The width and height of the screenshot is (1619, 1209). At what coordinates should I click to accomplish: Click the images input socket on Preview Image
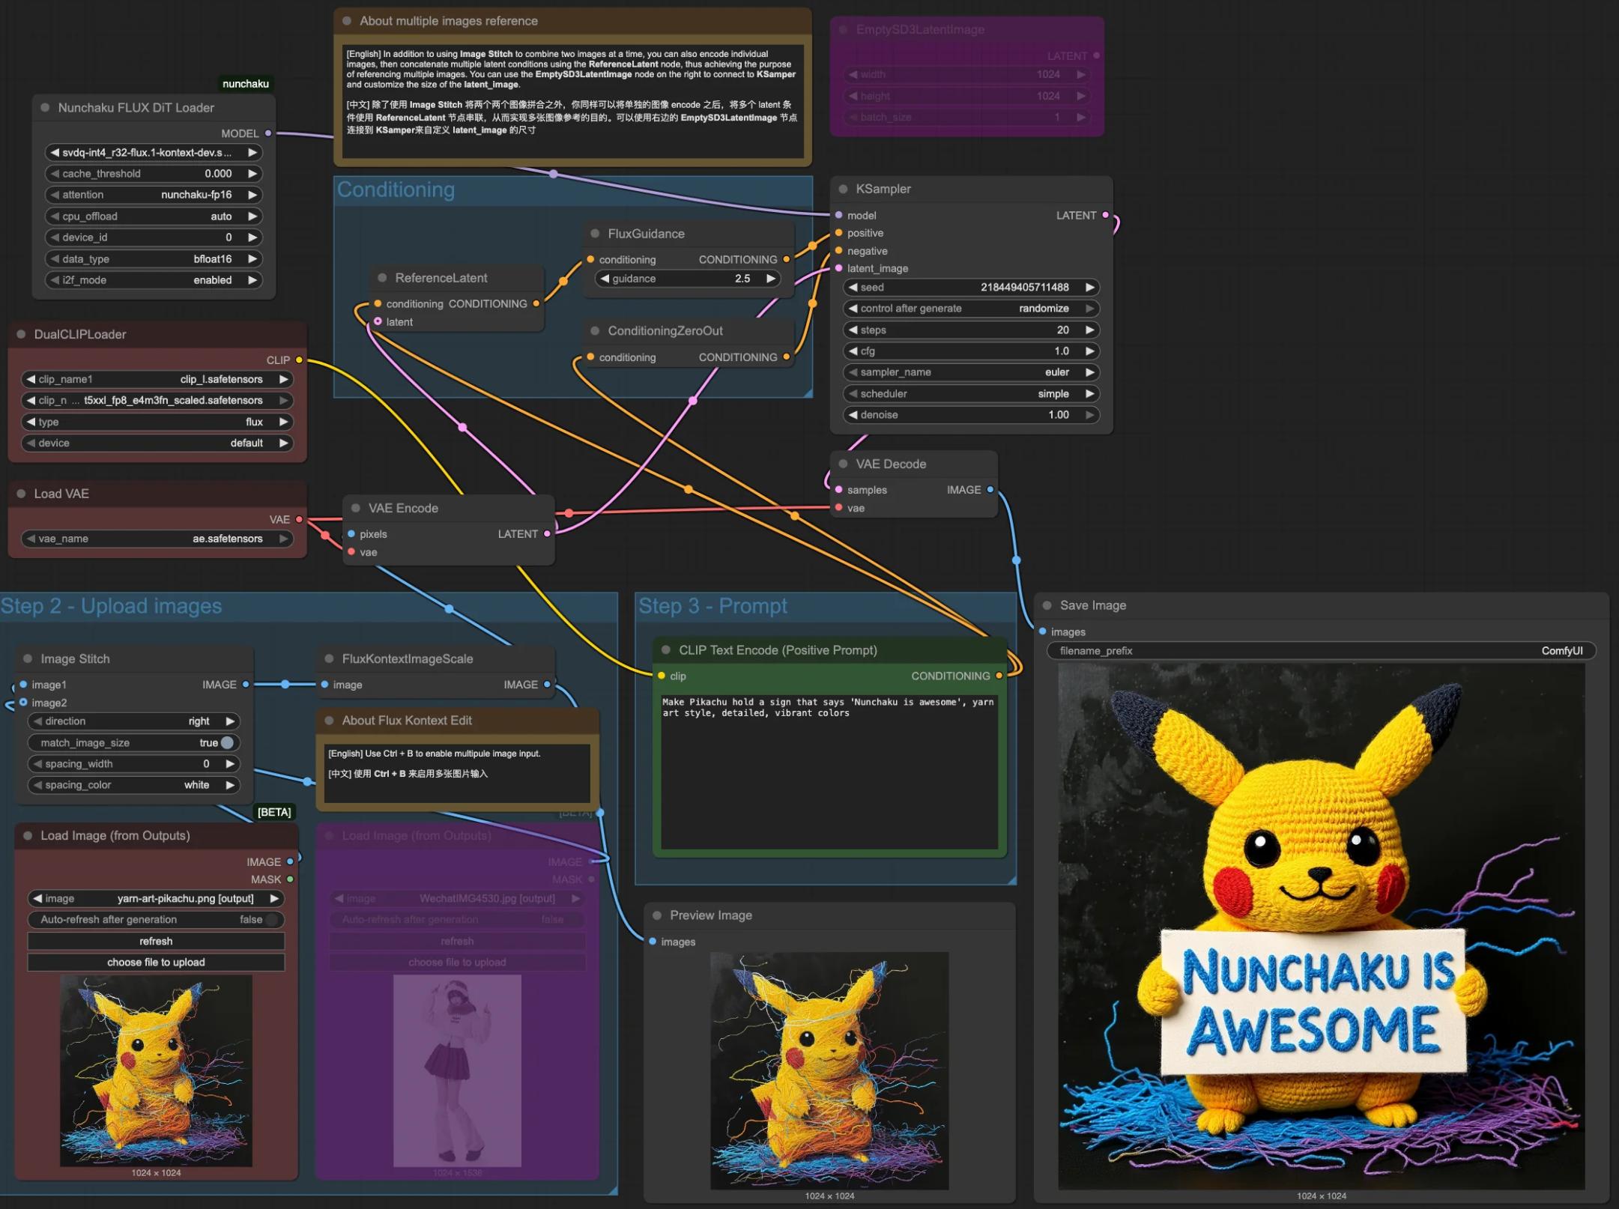653,942
